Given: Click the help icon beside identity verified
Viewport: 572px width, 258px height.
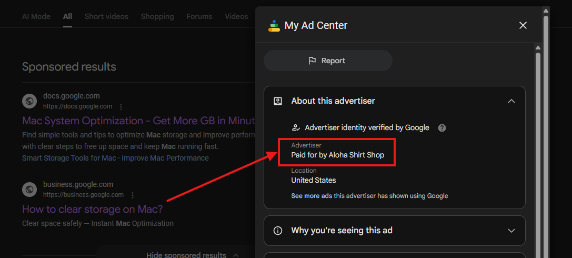Looking at the screenshot, I should [x=442, y=128].
